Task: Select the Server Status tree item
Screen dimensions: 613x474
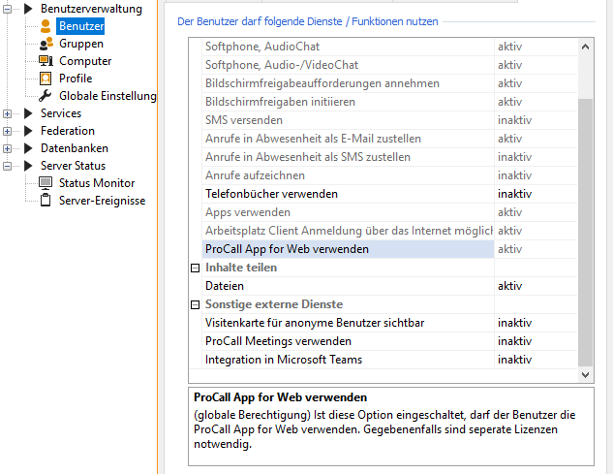Action: 73,166
